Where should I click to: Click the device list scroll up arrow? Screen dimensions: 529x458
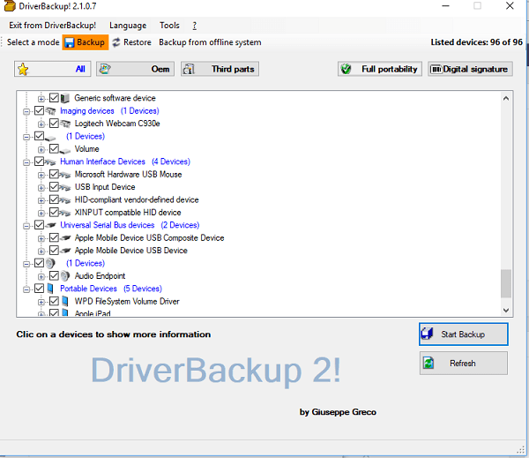click(x=506, y=98)
